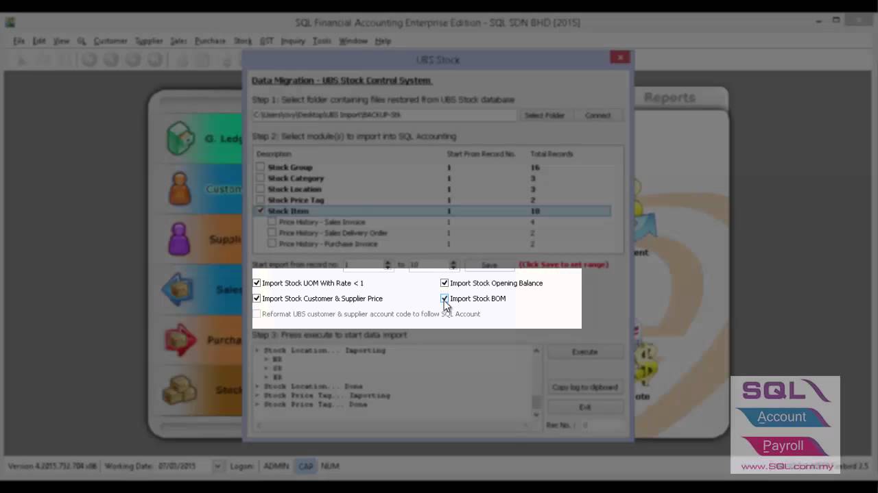Click the ADMIN logon name in status bar
Viewport: 878px width, 493px height.
(276, 466)
